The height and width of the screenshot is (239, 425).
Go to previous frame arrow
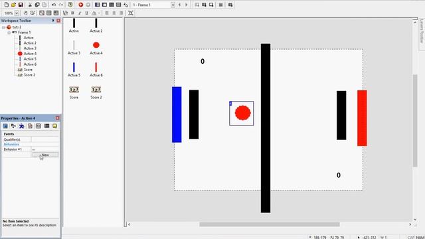[179, 5]
